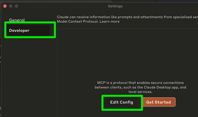The width and height of the screenshot is (198, 117).
Task: Close the Settings window with red button
Action: pos(5,6)
